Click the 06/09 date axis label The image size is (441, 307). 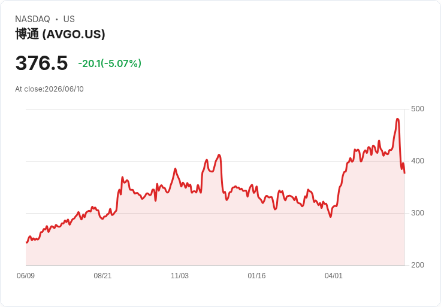click(x=26, y=276)
